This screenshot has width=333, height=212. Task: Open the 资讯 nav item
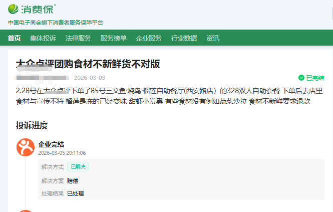pyautogui.click(x=213, y=38)
